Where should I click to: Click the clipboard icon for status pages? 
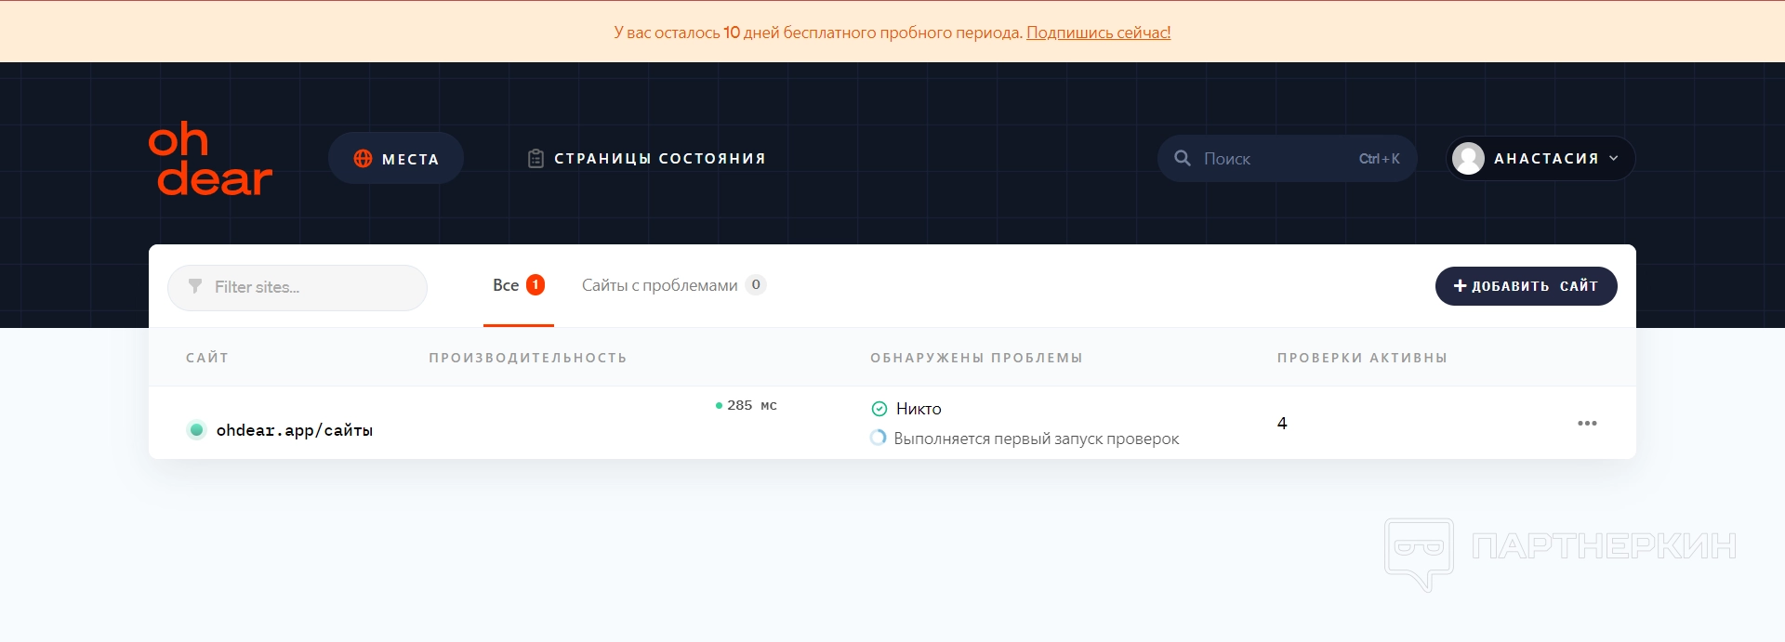click(535, 159)
